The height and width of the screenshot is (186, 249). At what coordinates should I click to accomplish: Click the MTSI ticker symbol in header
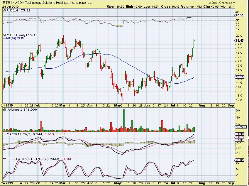tap(7, 3)
